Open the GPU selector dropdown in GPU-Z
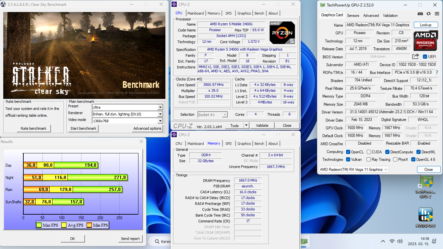The image size is (443, 249). (x=353, y=170)
